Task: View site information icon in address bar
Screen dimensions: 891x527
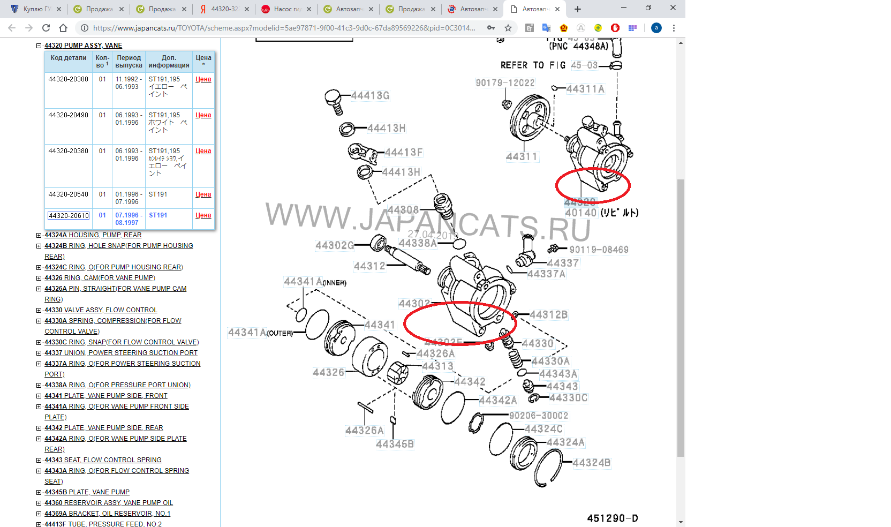Action: pyautogui.click(x=84, y=28)
